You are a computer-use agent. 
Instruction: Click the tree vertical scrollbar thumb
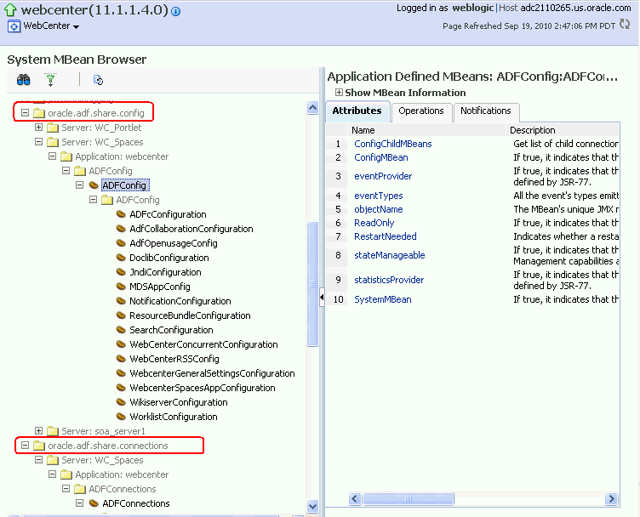[x=312, y=284]
